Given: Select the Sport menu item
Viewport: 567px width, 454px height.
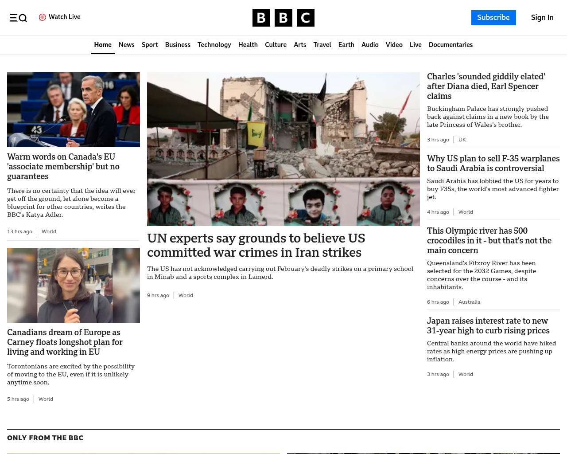Looking at the screenshot, I should pyautogui.click(x=150, y=45).
